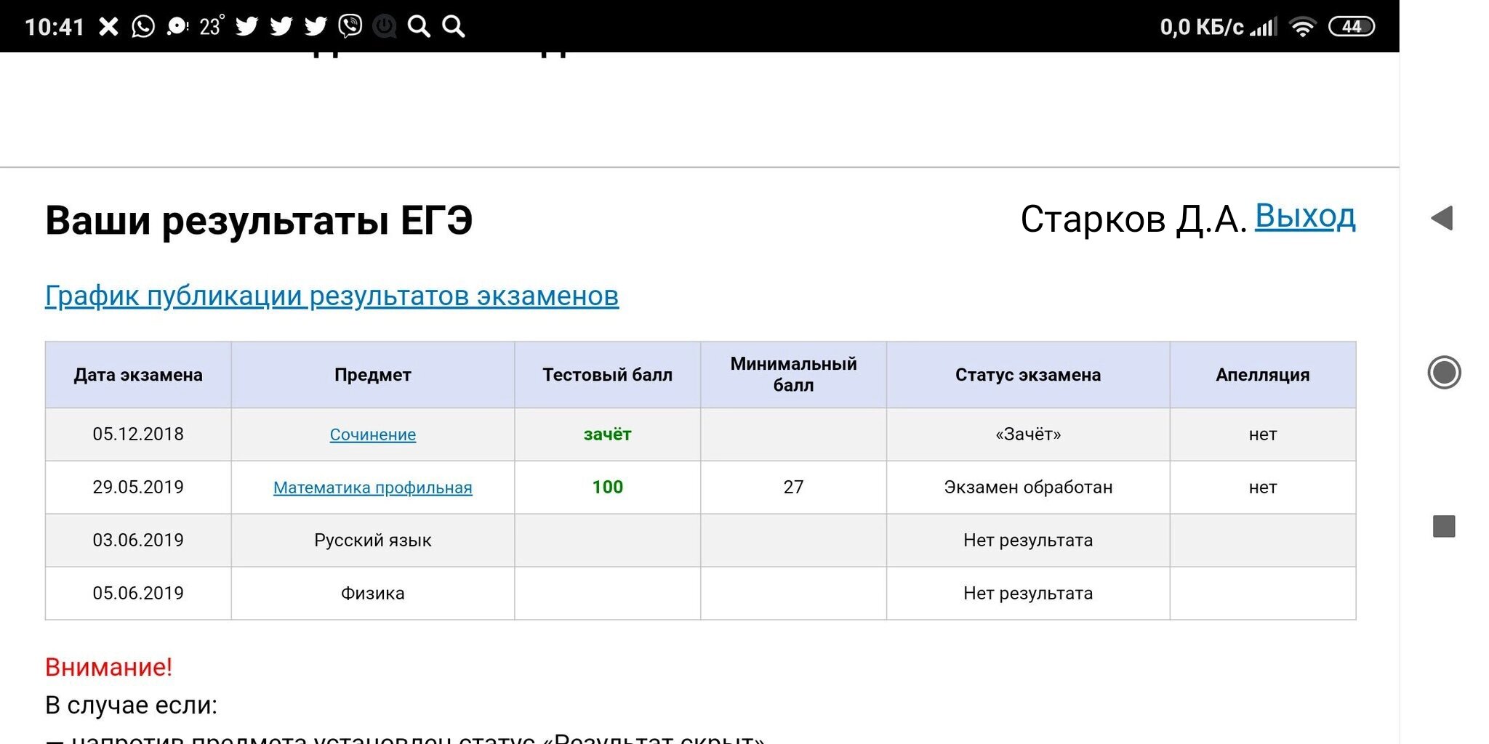Click the Тестовый балл column header
The height and width of the screenshot is (744, 1489).
coord(607,375)
